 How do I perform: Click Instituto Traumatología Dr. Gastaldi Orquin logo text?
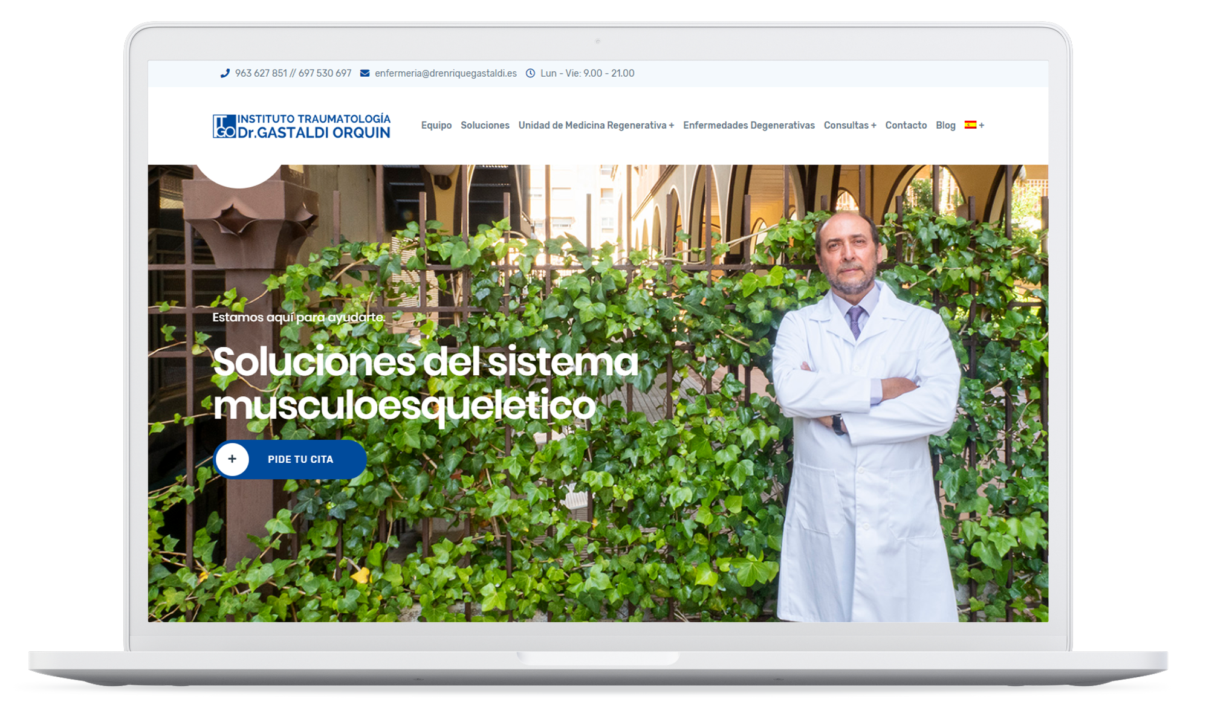(x=314, y=126)
